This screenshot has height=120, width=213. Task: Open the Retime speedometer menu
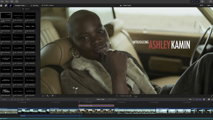click(53, 96)
